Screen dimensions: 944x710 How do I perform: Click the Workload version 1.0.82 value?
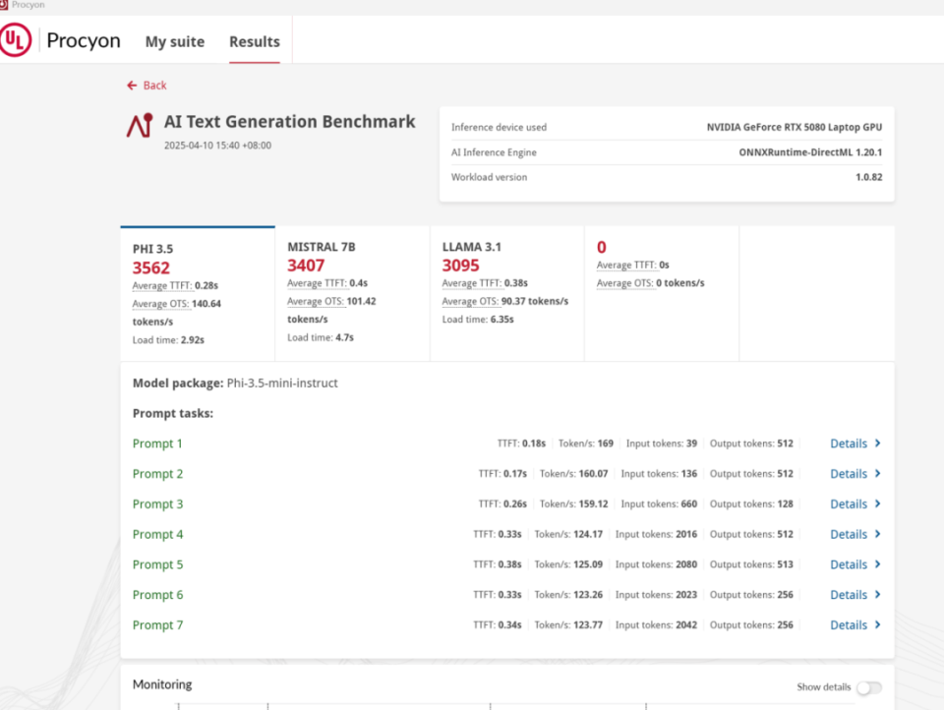[x=868, y=177]
